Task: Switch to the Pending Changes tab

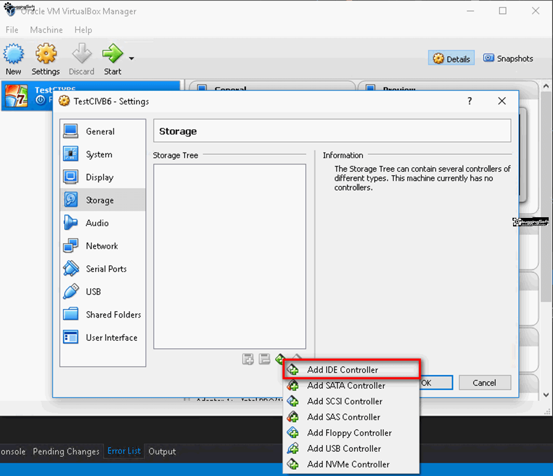Action: [66, 451]
